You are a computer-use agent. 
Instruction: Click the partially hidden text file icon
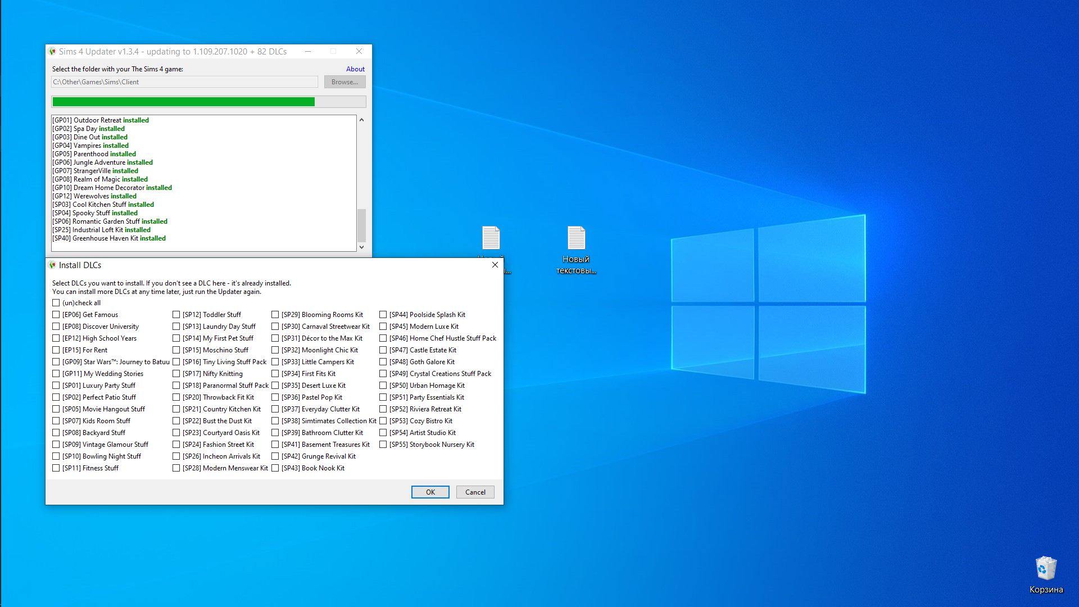[x=491, y=238]
